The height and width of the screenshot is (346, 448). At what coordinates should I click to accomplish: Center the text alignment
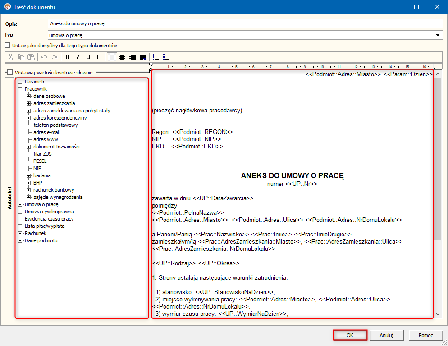(x=122, y=57)
